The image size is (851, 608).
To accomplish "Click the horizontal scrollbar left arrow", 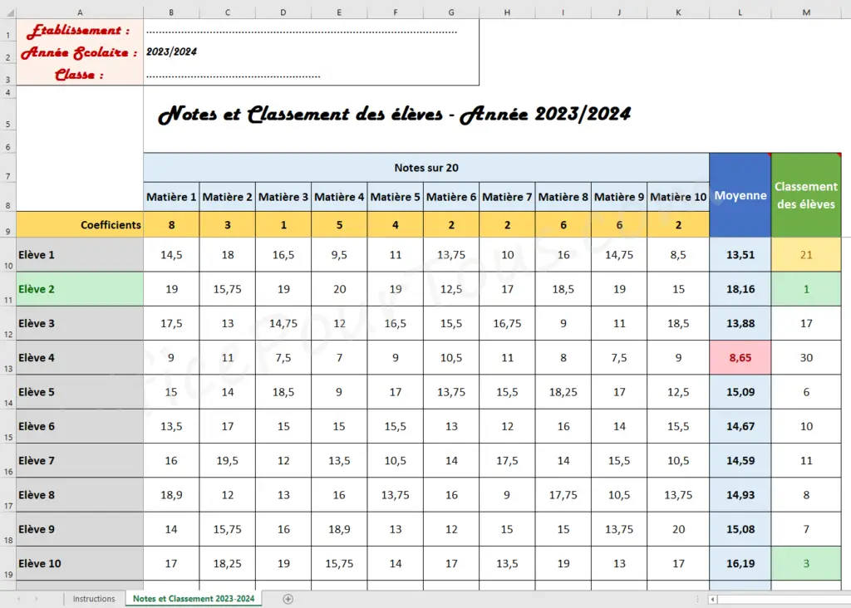I will click(x=712, y=599).
